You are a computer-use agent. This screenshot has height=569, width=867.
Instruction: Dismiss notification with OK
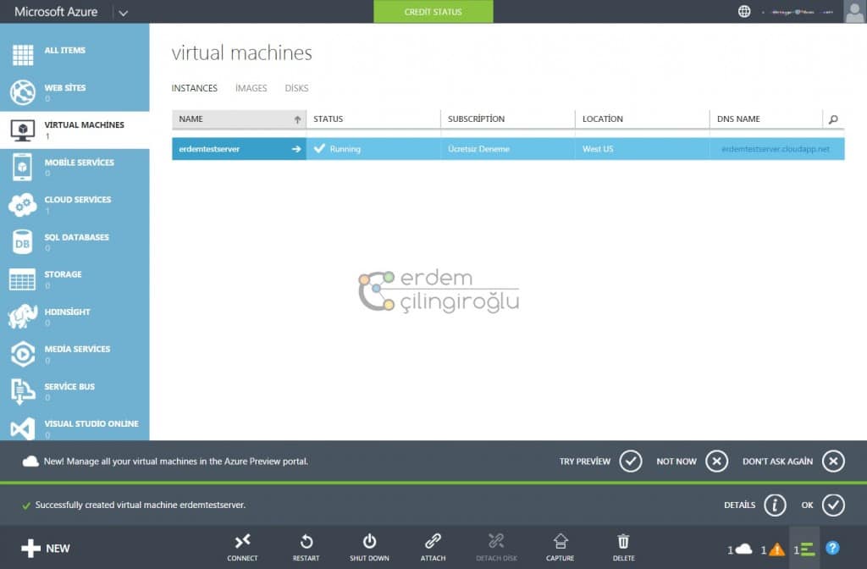tap(833, 505)
